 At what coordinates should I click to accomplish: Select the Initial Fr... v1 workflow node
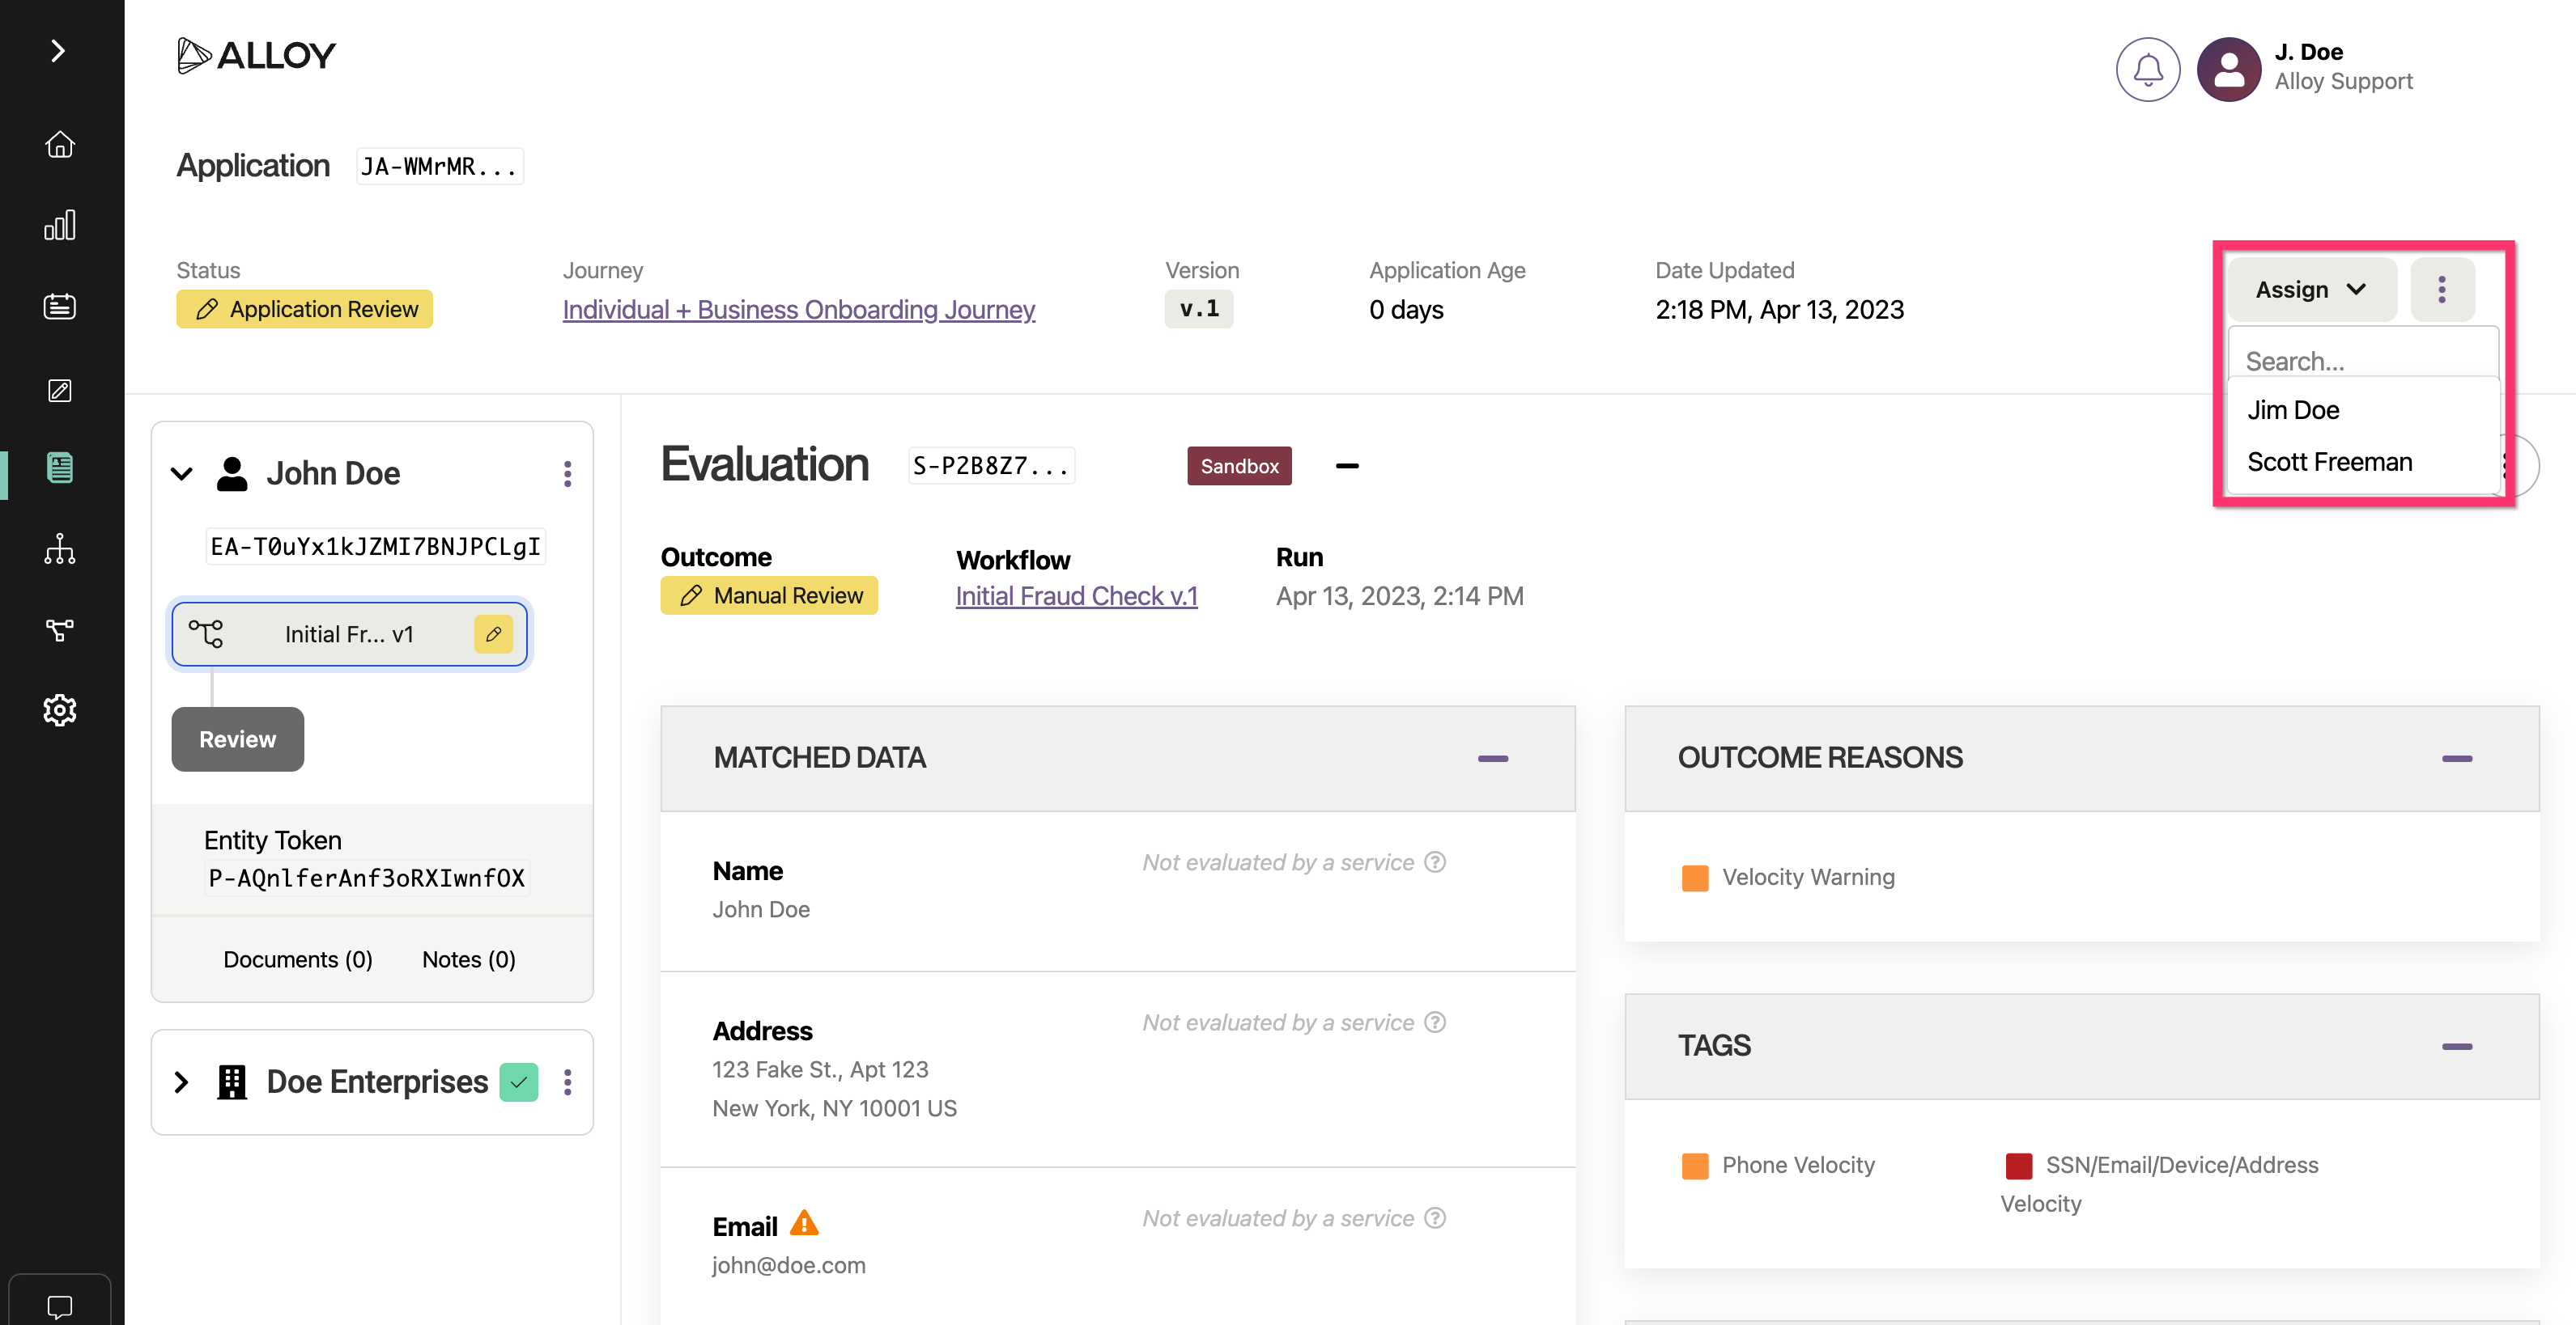point(349,633)
